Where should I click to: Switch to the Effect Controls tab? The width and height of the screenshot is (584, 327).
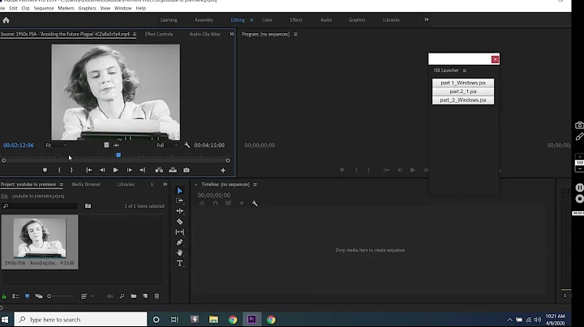pyautogui.click(x=159, y=34)
